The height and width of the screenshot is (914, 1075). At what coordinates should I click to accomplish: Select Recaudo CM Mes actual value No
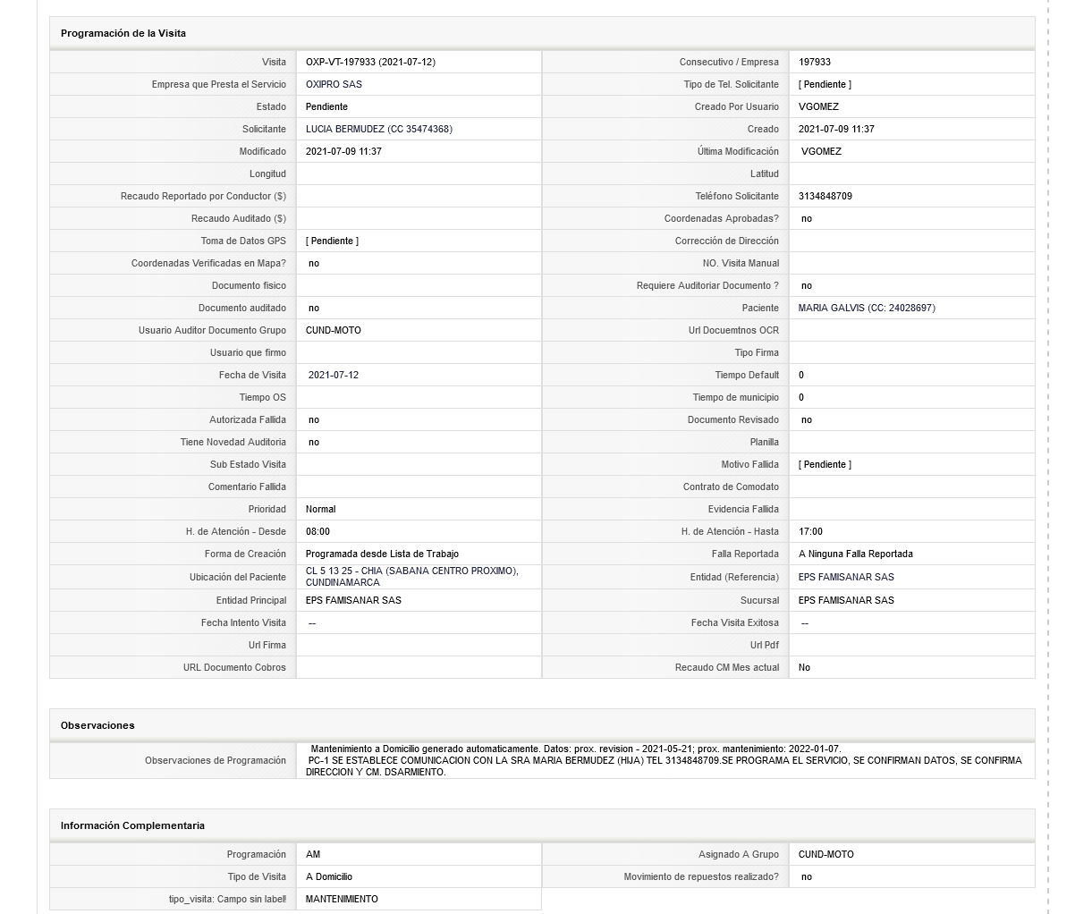pos(804,667)
